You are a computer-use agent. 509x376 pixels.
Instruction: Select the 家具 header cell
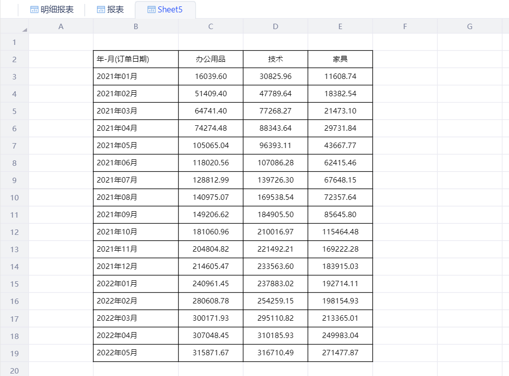coord(340,59)
